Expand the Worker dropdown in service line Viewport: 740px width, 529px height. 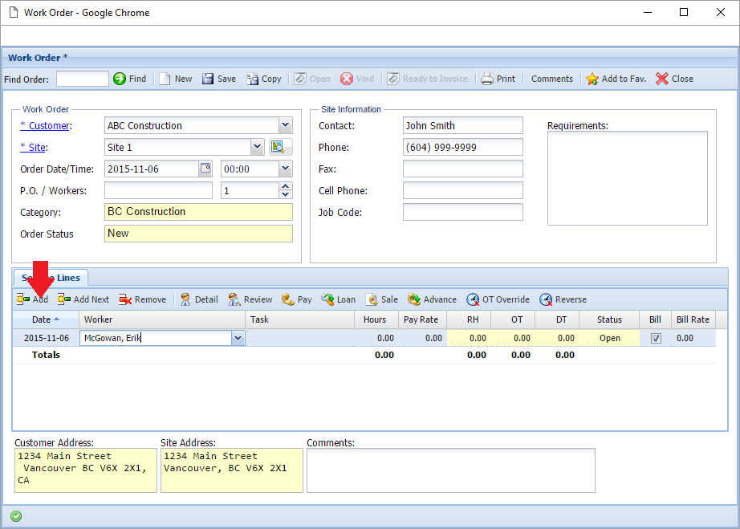(x=238, y=338)
